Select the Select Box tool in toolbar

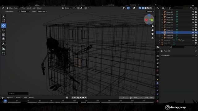click(x=3, y=16)
